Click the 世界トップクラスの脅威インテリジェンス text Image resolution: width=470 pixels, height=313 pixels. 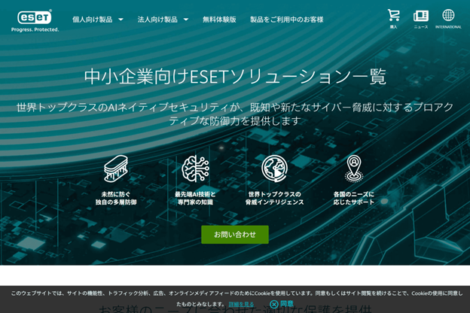coord(274,199)
